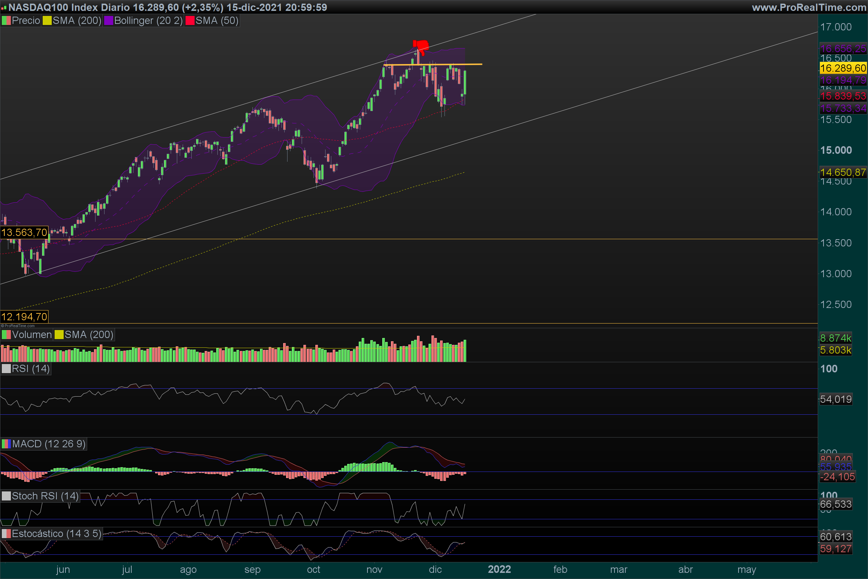Select the purple Bollinger (20 2) swatch

click(109, 21)
